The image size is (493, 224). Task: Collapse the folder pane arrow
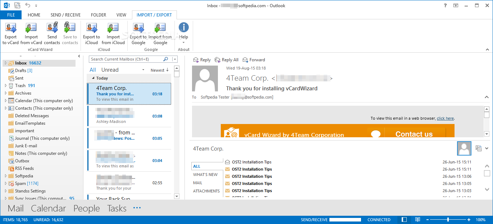click(79, 56)
